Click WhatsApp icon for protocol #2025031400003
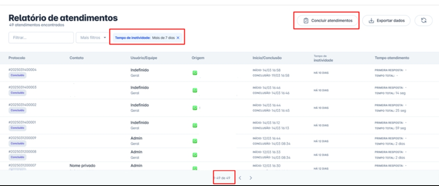The height and width of the screenshot is (186, 439). coord(195,90)
